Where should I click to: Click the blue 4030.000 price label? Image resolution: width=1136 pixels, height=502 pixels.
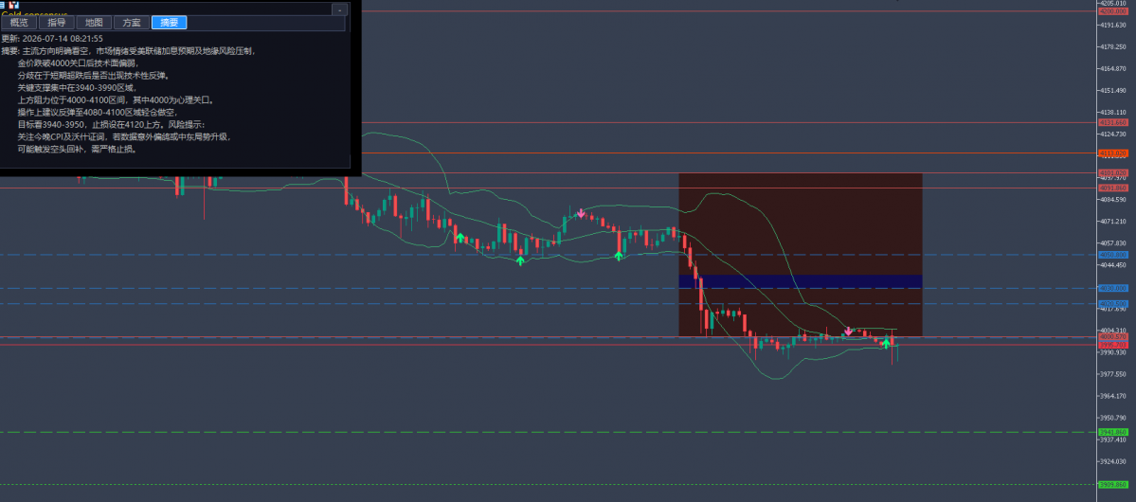pos(1113,288)
